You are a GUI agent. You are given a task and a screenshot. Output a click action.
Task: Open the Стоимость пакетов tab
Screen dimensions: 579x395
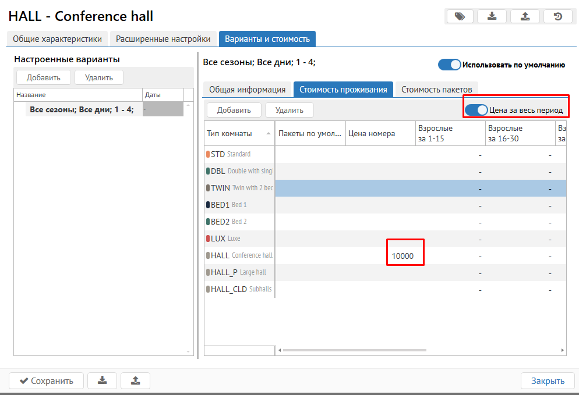click(437, 90)
